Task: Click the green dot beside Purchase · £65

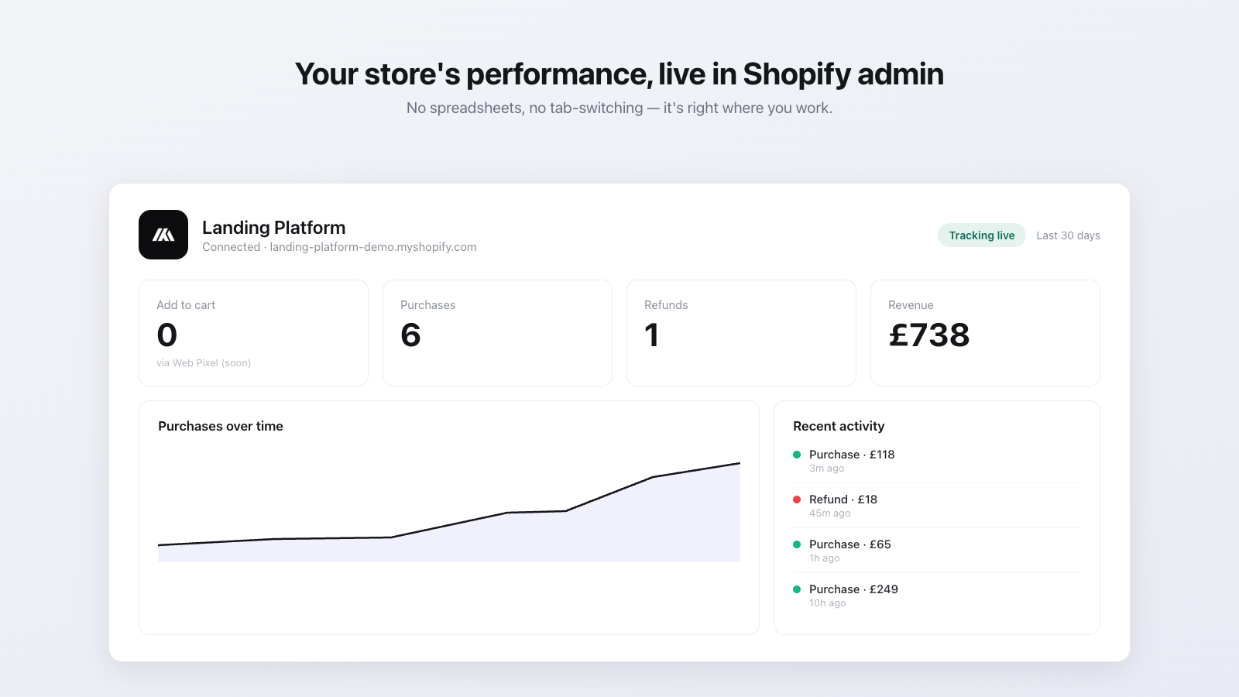Action: tap(797, 544)
